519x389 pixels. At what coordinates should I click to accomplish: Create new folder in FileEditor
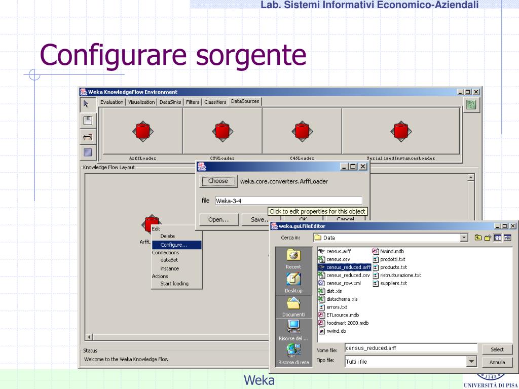(x=488, y=238)
